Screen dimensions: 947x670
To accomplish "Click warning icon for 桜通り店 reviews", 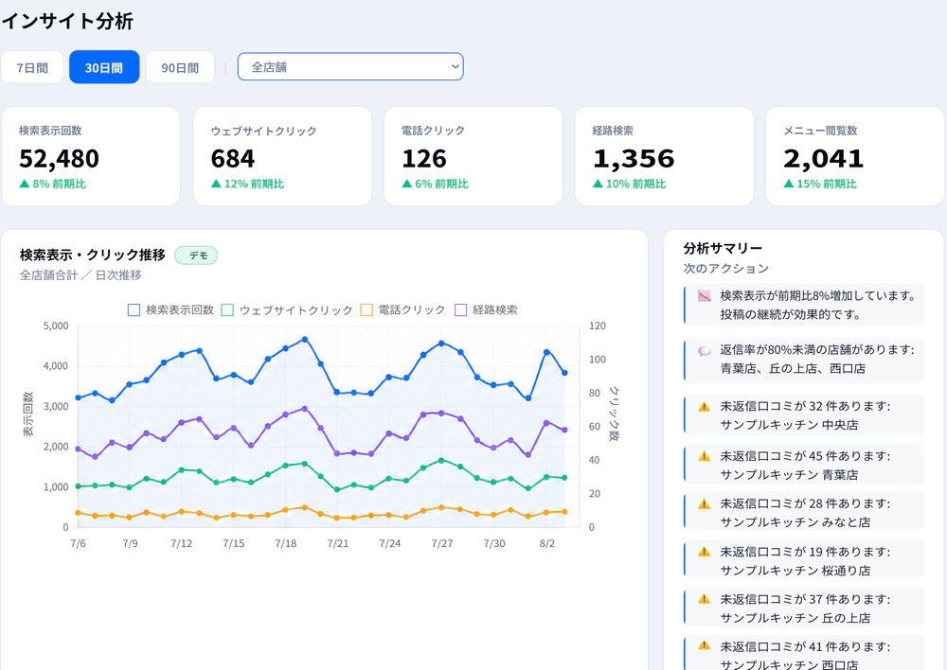I will tap(705, 551).
